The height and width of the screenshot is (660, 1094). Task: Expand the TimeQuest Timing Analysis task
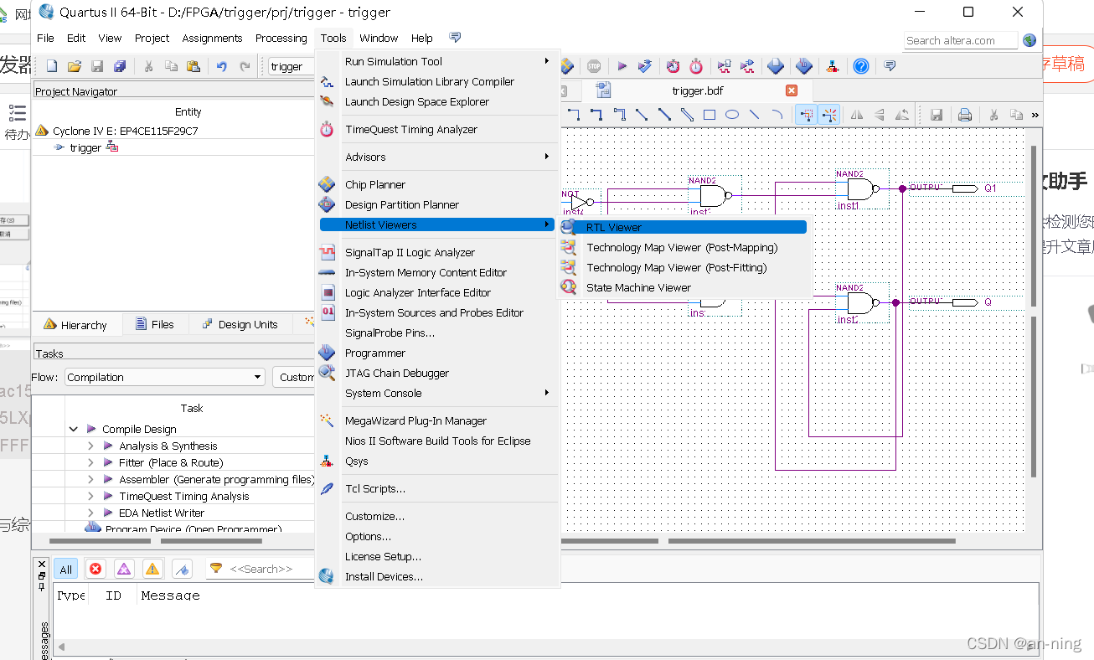[90, 496]
